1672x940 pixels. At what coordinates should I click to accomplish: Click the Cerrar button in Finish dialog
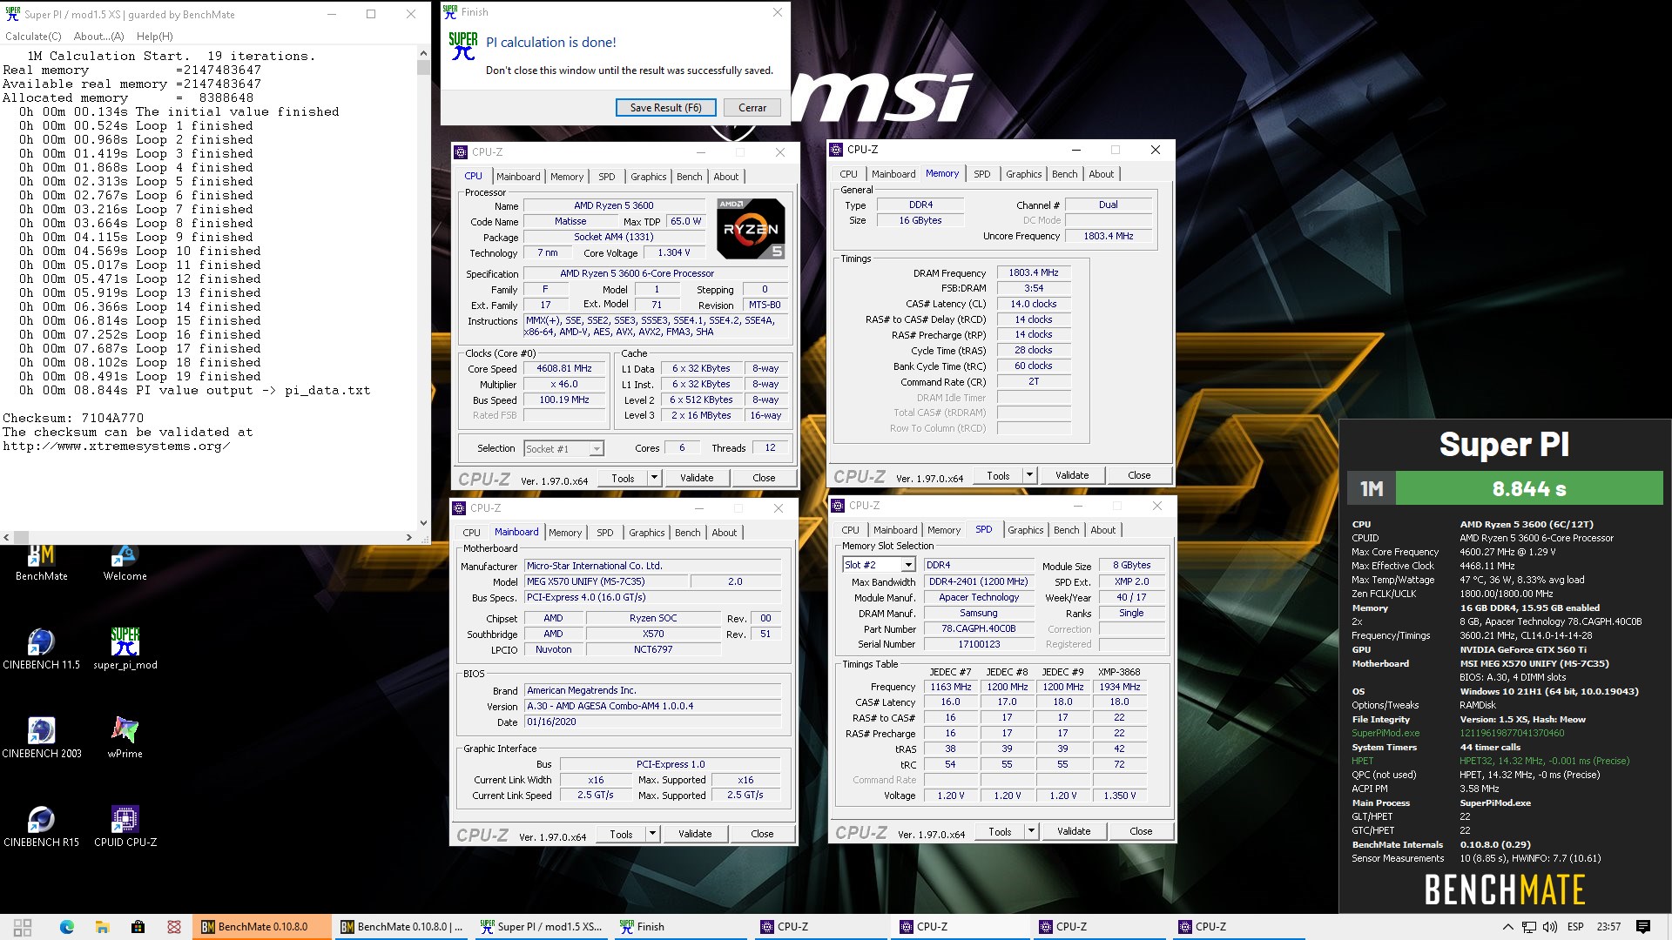(x=752, y=108)
